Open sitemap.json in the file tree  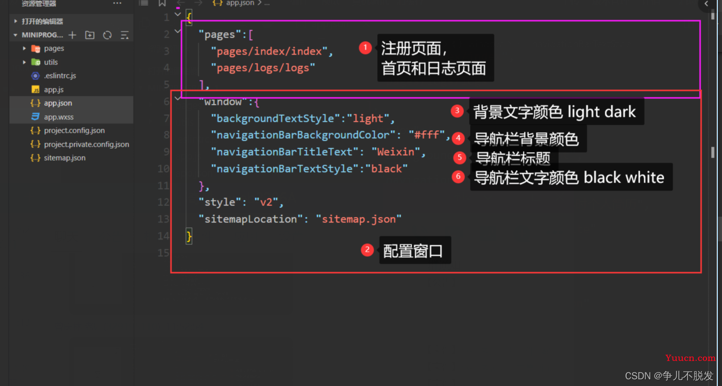point(72,158)
